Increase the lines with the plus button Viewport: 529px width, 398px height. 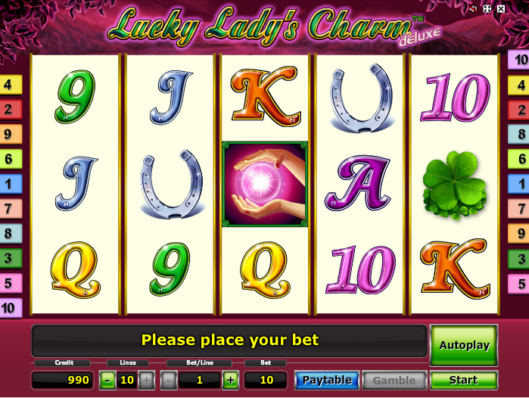coord(146,380)
